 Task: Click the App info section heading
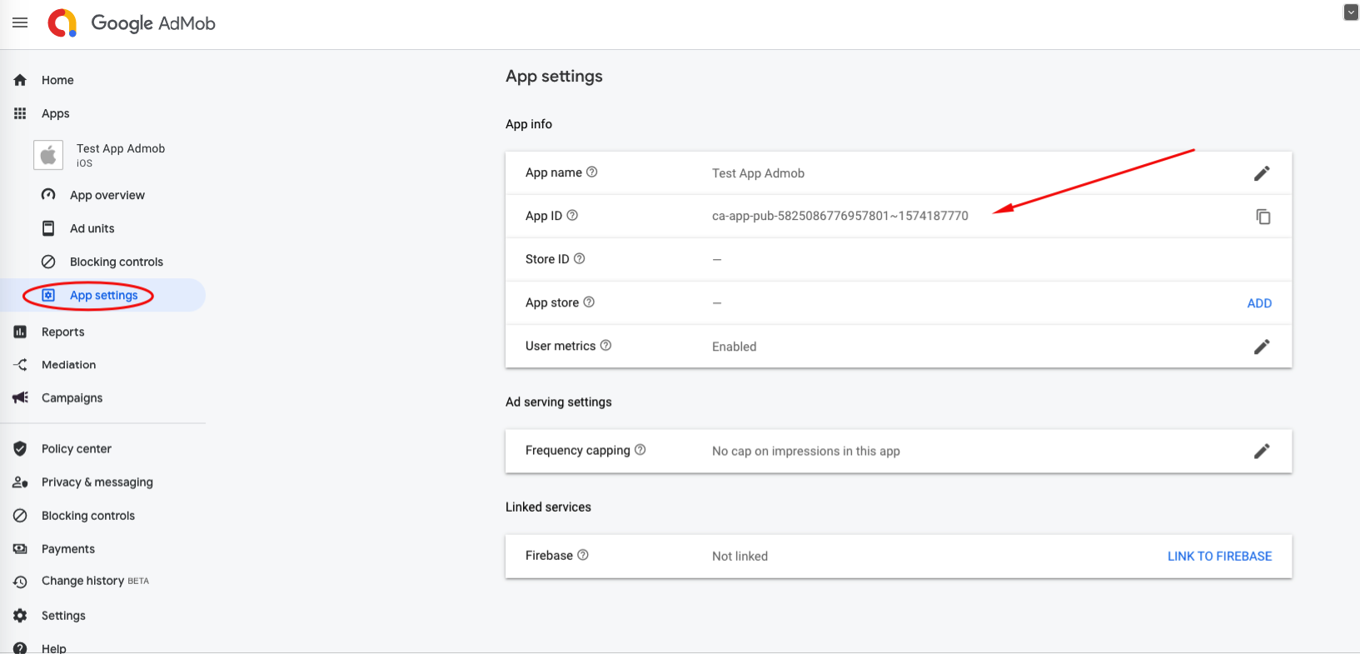pyautogui.click(x=529, y=124)
